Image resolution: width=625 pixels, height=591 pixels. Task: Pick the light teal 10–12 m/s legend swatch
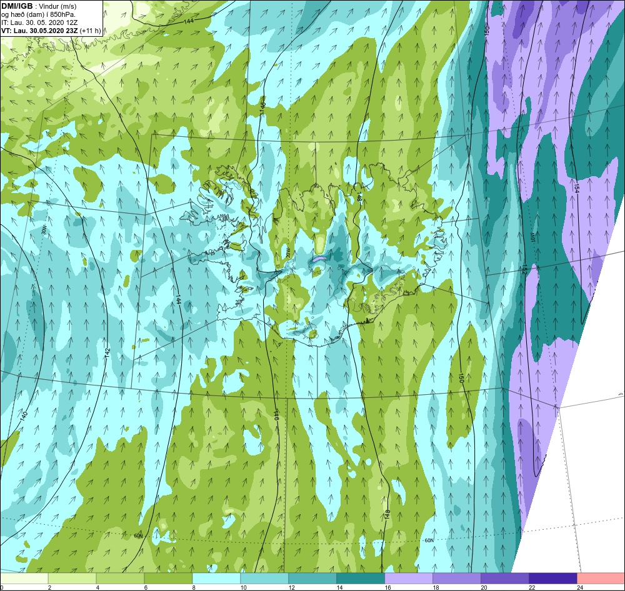[x=264, y=577]
